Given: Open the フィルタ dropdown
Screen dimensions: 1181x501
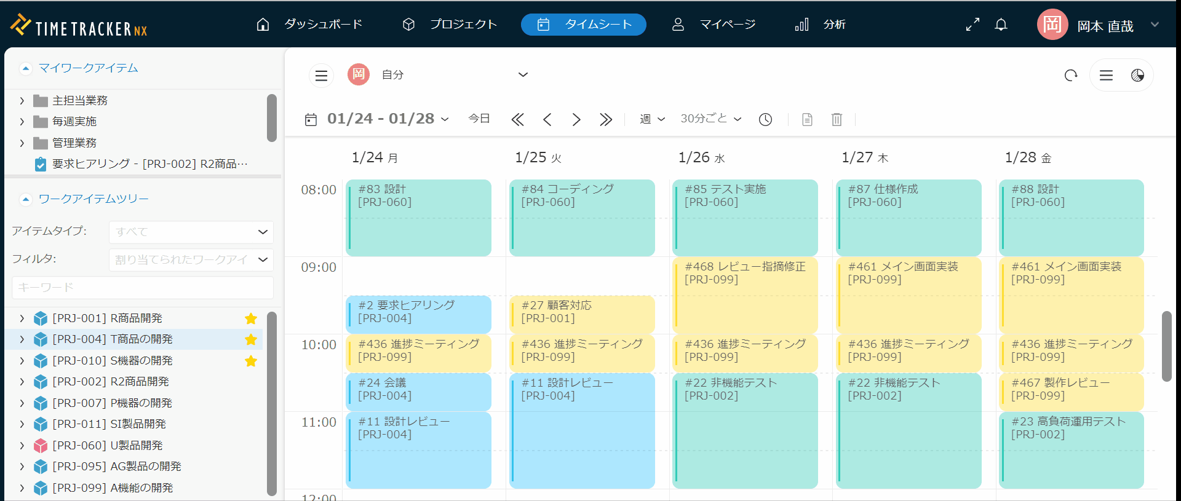Looking at the screenshot, I should click(x=191, y=260).
